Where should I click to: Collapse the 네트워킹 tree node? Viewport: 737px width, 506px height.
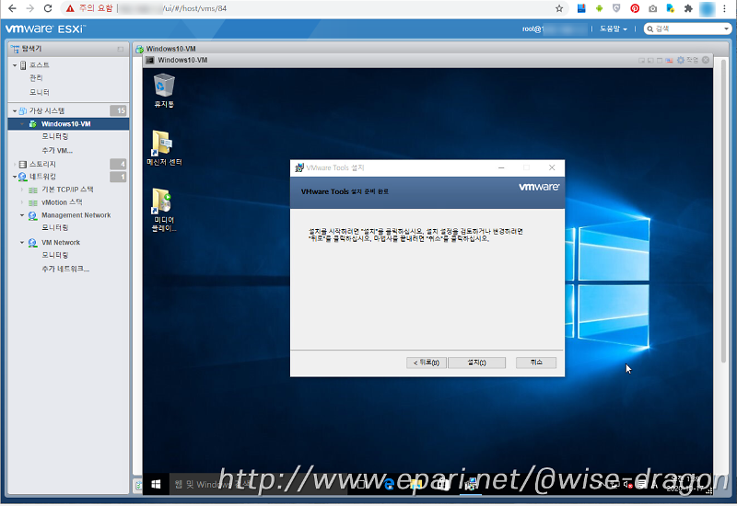point(15,177)
